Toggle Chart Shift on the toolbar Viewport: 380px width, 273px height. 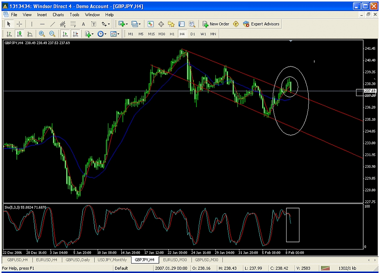coord(76,34)
